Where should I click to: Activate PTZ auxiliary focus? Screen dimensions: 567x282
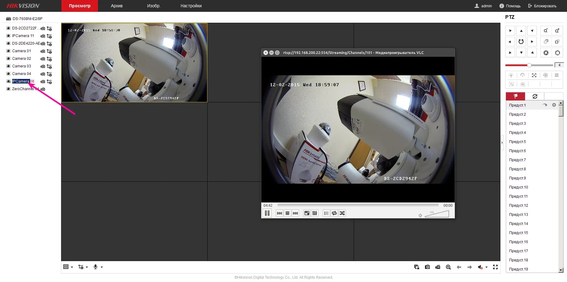pyautogui.click(x=534, y=75)
